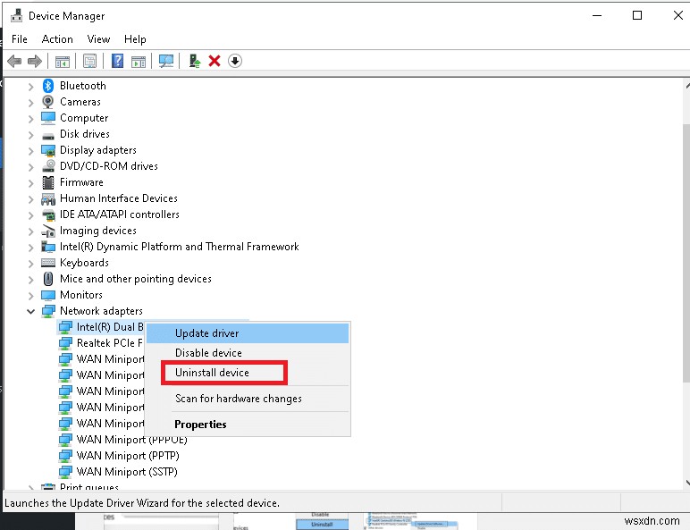
Task: Open the blue Help question mark icon
Action: coord(117,61)
